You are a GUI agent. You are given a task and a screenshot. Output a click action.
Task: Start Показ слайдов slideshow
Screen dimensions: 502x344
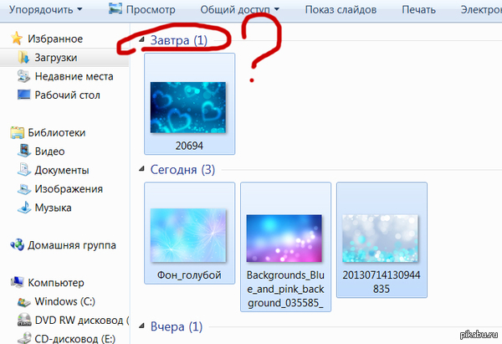click(x=341, y=9)
